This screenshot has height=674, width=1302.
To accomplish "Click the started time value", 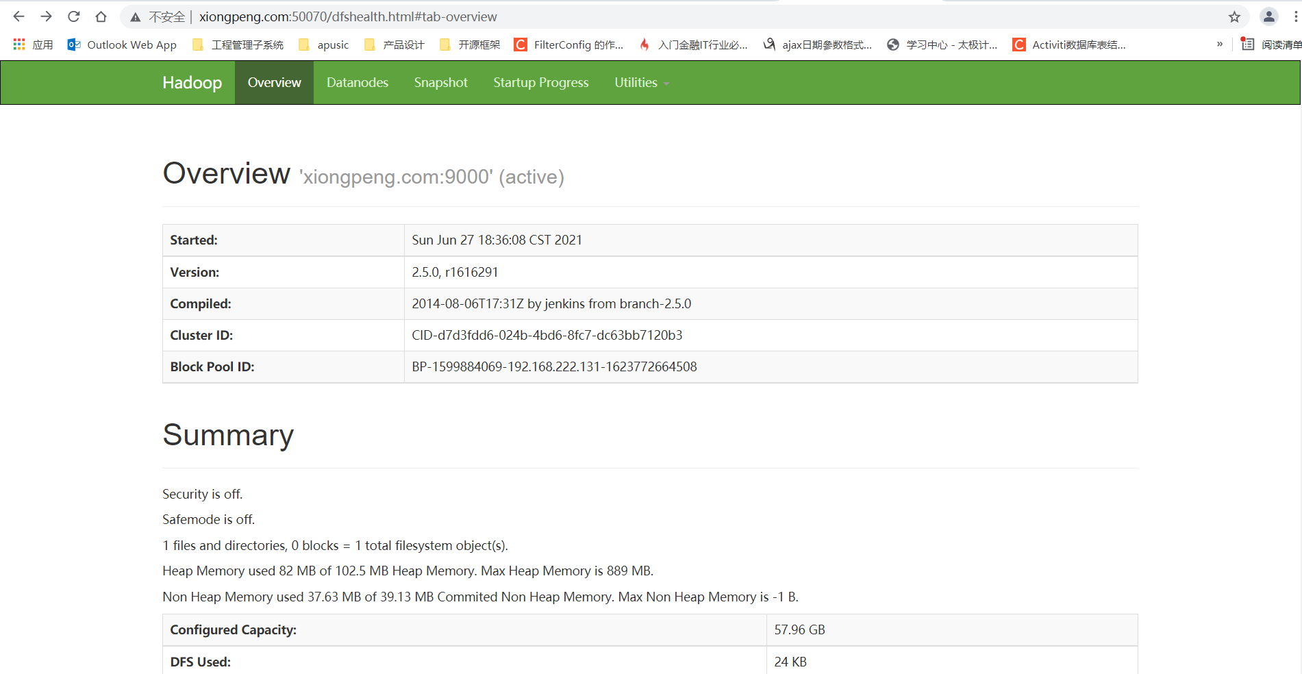I will tap(497, 240).
